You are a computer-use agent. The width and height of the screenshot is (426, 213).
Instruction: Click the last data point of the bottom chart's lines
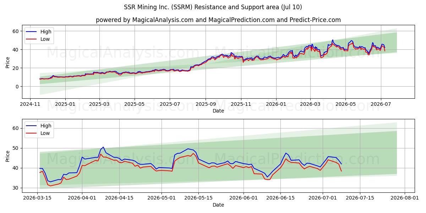(x=341, y=167)
